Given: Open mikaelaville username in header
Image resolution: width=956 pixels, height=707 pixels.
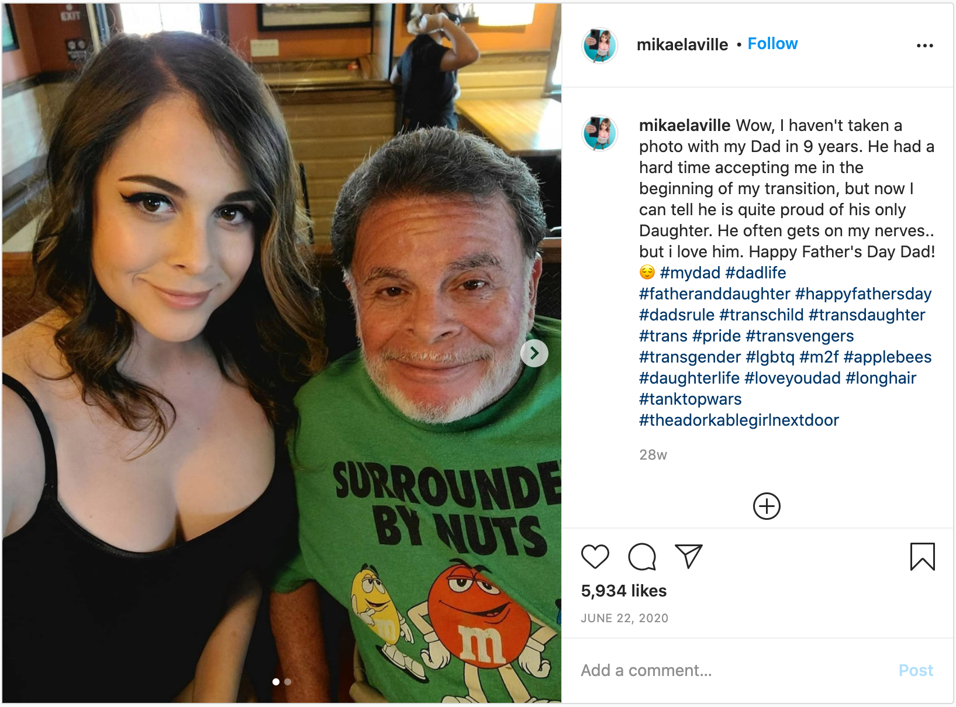Looking at the screenshot, I should pos(682,44).
